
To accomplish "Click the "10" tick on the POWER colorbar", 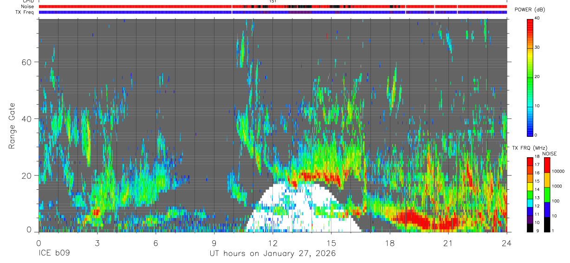I will (x=538, y=106).
